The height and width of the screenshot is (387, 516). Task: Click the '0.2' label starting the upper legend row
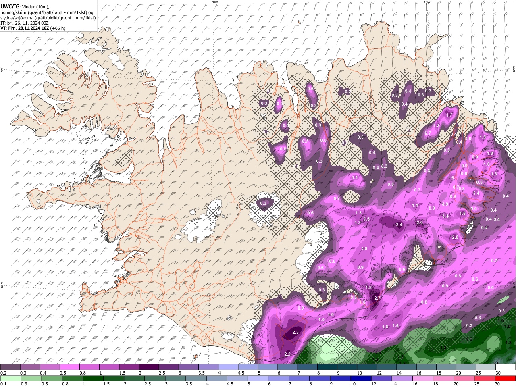4,373
